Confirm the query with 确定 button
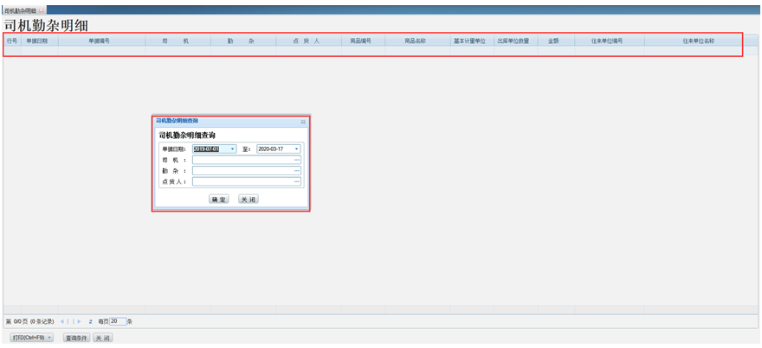The height and width of the screenshot is (348, 762). coord(219,199)
